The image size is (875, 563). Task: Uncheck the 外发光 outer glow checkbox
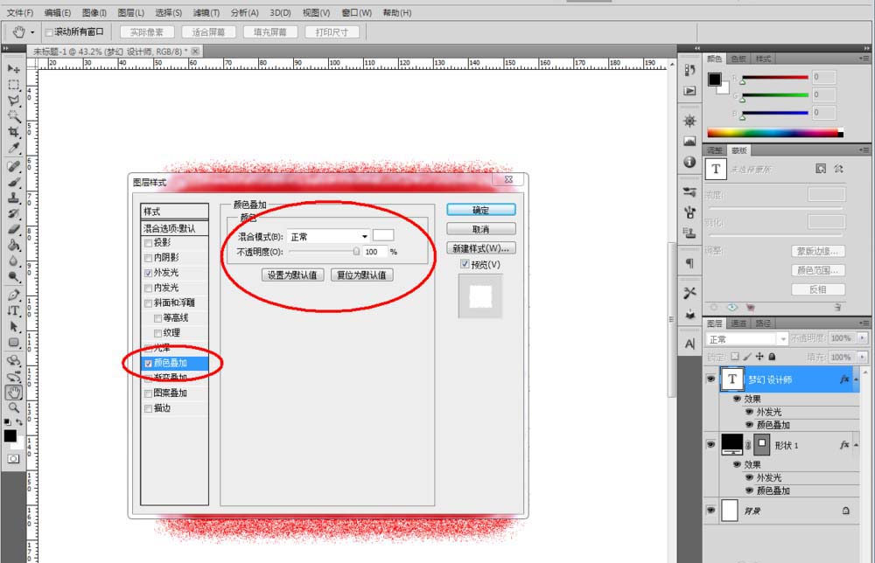[x=148, y=273]
